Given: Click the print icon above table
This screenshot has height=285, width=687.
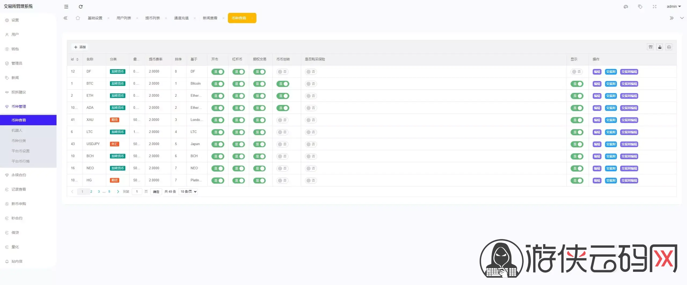Looking at the screenshot, I should (669, 47).
